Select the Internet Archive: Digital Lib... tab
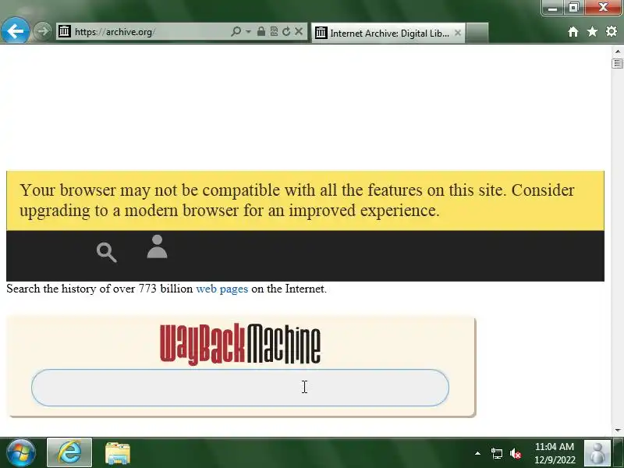624x468 pixels. [x=388, y=33]
